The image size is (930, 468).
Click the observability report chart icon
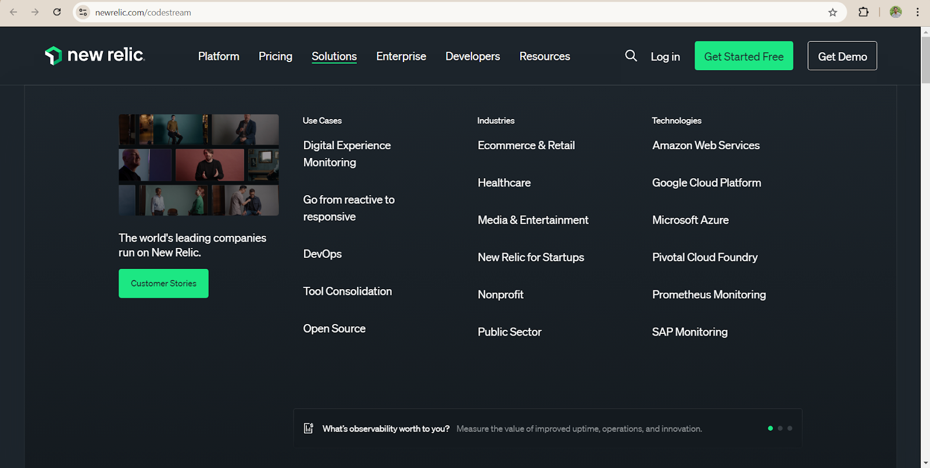309,429
